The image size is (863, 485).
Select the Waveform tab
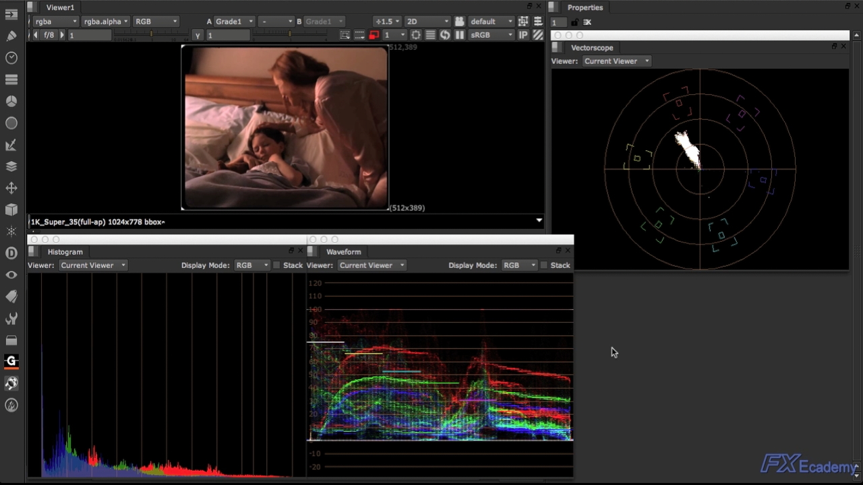(x=344, y=252)
